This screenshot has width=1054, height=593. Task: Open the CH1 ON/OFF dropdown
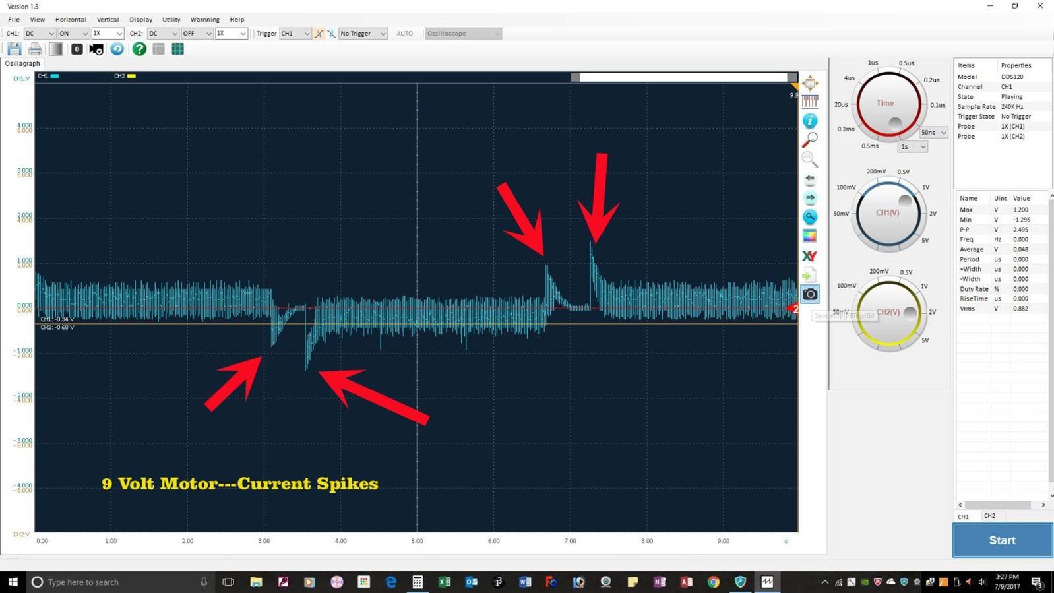(x=74, y=34)
